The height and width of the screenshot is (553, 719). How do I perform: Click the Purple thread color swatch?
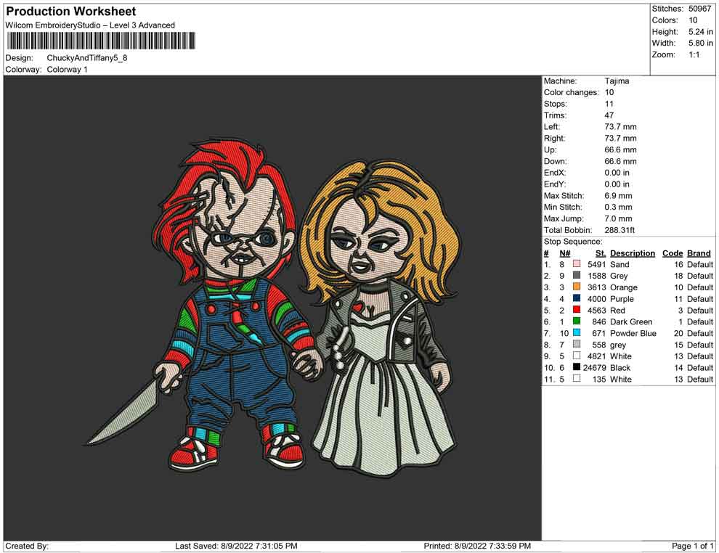pyautogui.click(x=577, y=299)
